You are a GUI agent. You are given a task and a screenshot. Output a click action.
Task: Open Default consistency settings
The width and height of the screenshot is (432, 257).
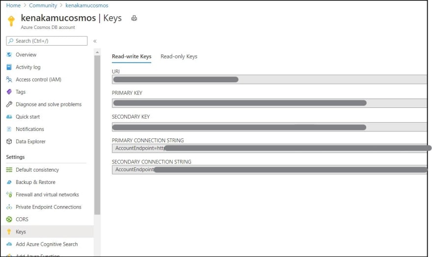click(x=37, y=170)
